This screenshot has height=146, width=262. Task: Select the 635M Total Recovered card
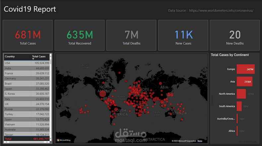click(80, 35)
